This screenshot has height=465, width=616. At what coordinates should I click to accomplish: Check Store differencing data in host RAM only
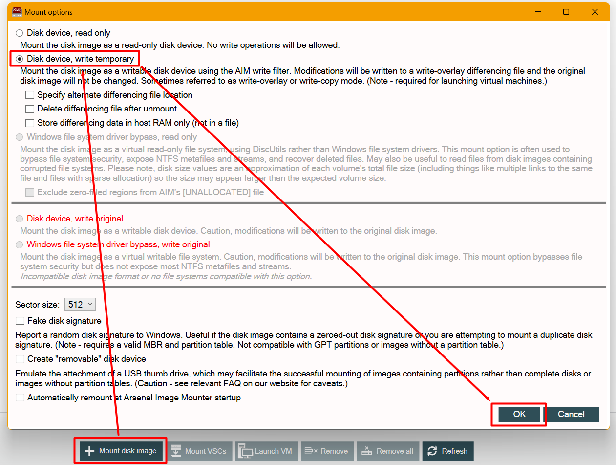[30, 123]
